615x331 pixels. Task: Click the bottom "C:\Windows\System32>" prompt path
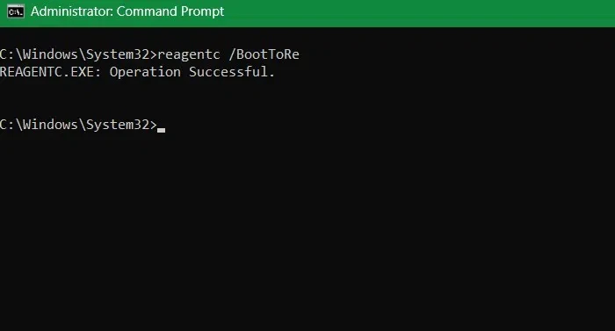tap(78, 125)
